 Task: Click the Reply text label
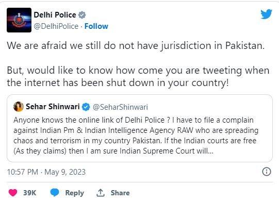(x=75, y=193)
